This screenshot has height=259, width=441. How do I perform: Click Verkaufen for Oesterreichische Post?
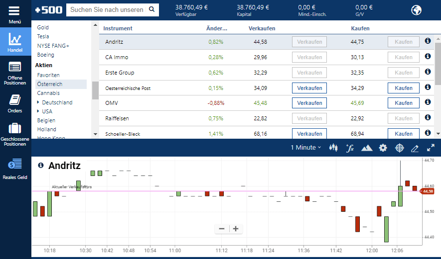click(x=309, y=88)
